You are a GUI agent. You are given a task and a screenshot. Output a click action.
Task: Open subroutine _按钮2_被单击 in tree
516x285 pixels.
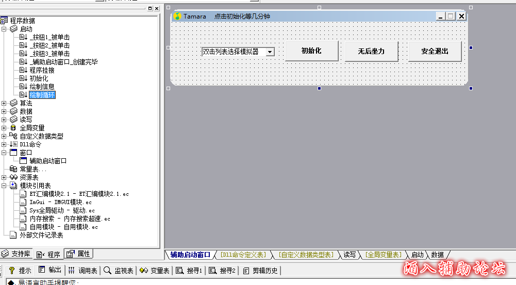[x=49, y=45]
